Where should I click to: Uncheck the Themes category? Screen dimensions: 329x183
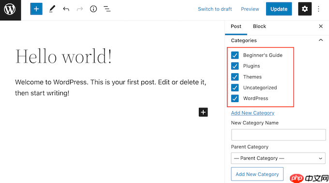tap(235, 77)
